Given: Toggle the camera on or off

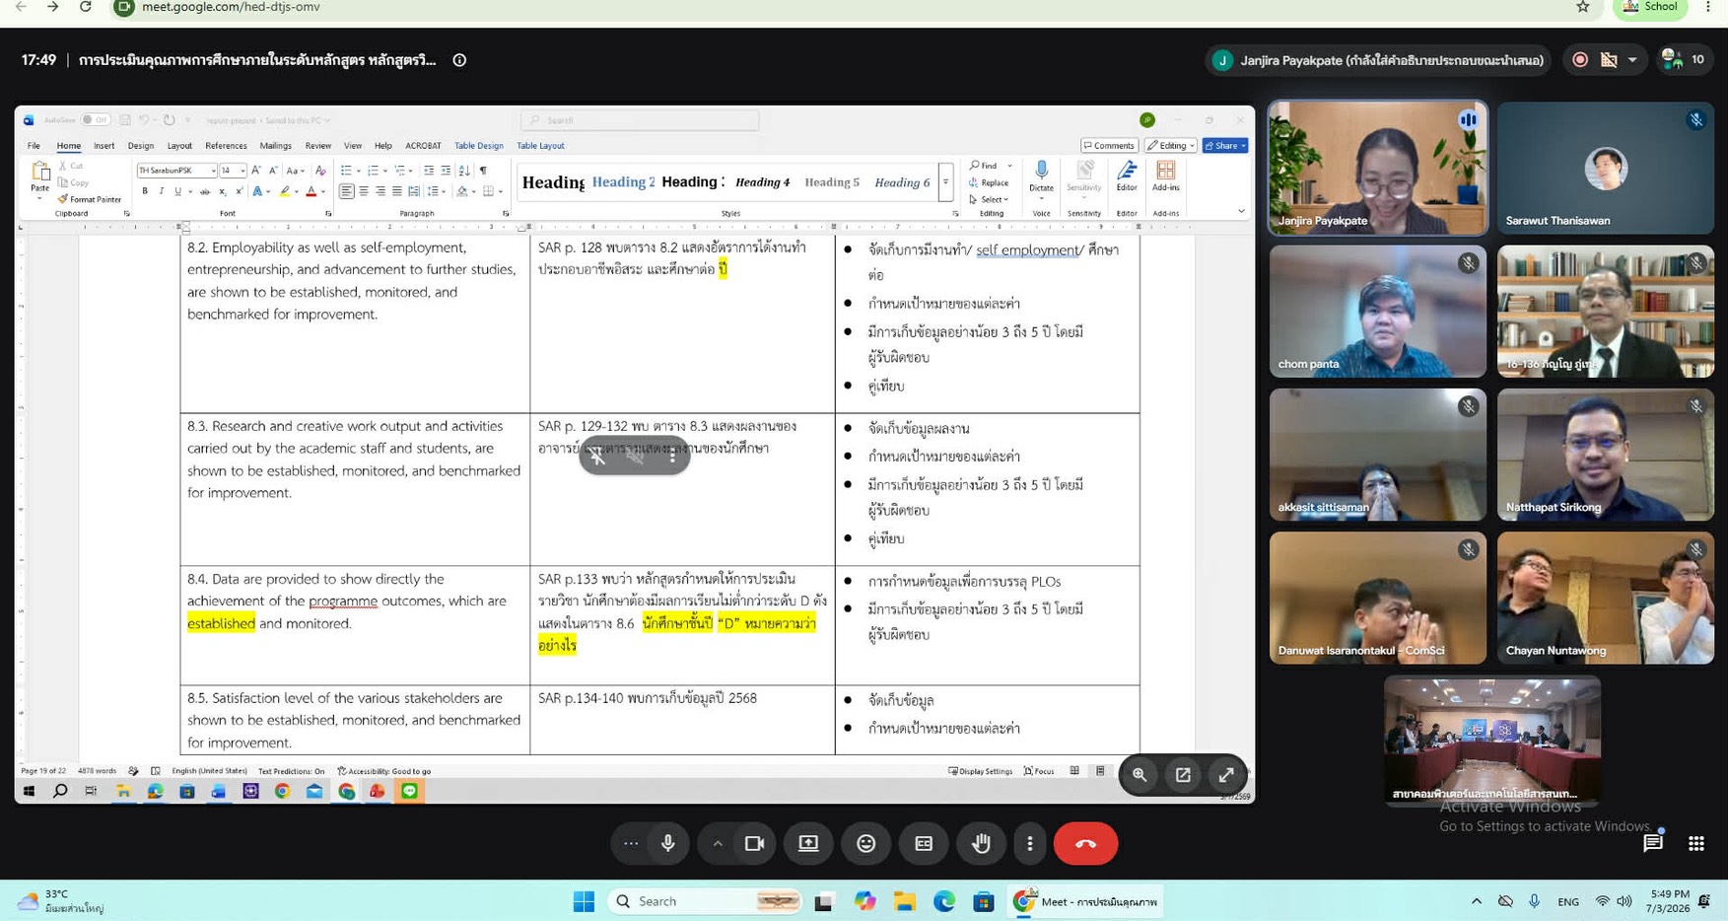Looking at the screenshot, I should (754, 843).
